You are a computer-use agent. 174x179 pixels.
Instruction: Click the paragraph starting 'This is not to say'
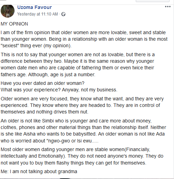[78, 64]
